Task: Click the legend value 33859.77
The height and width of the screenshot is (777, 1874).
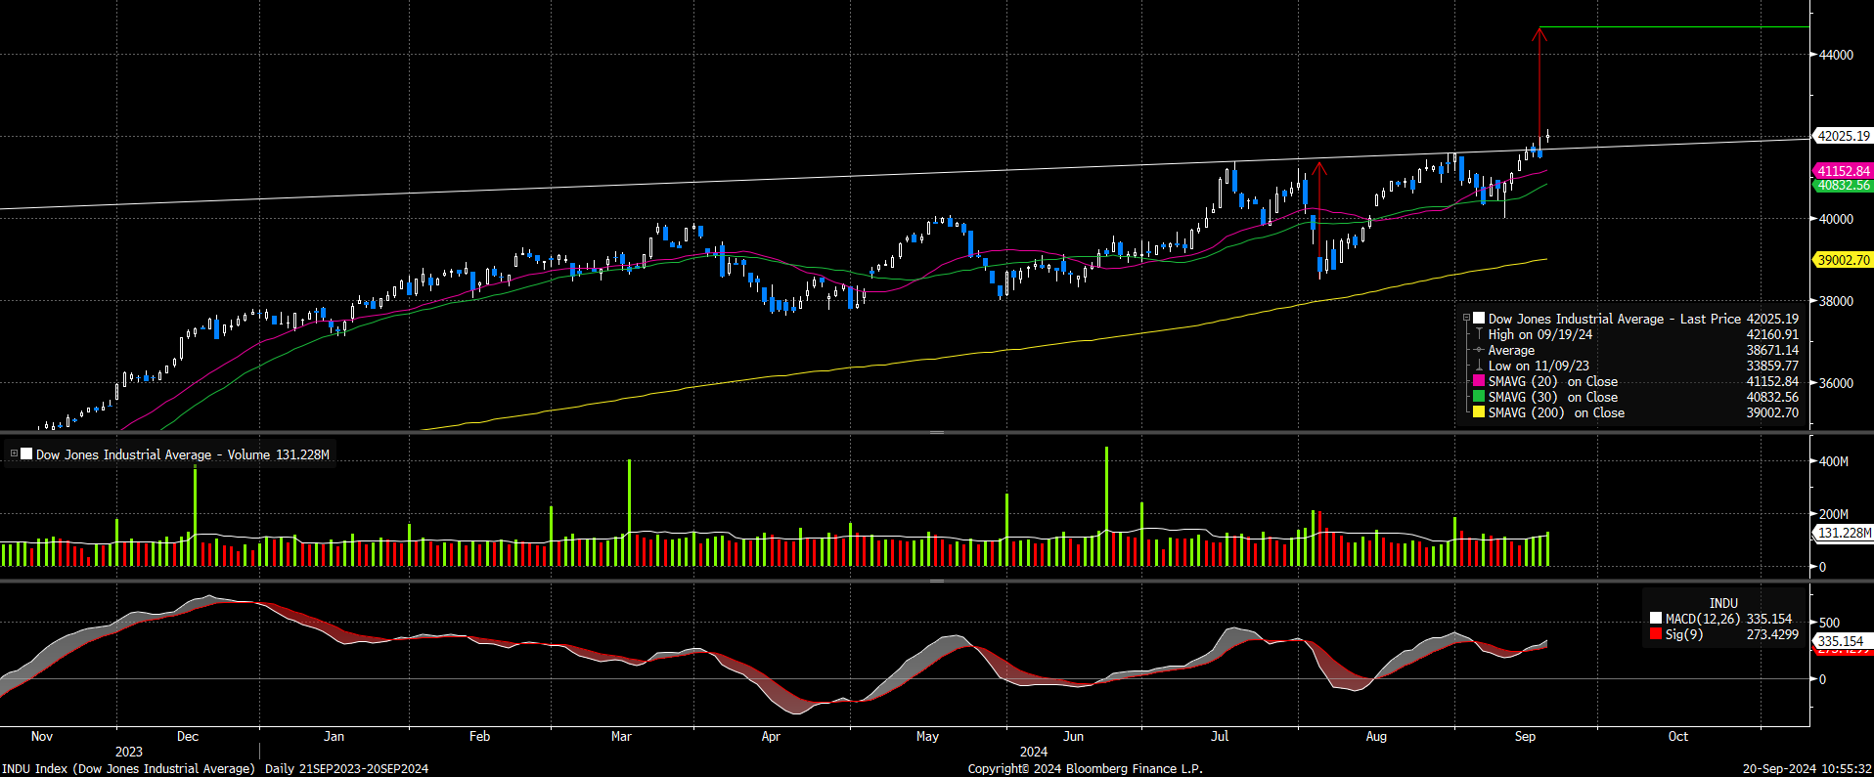Action: pos(1772,366)
